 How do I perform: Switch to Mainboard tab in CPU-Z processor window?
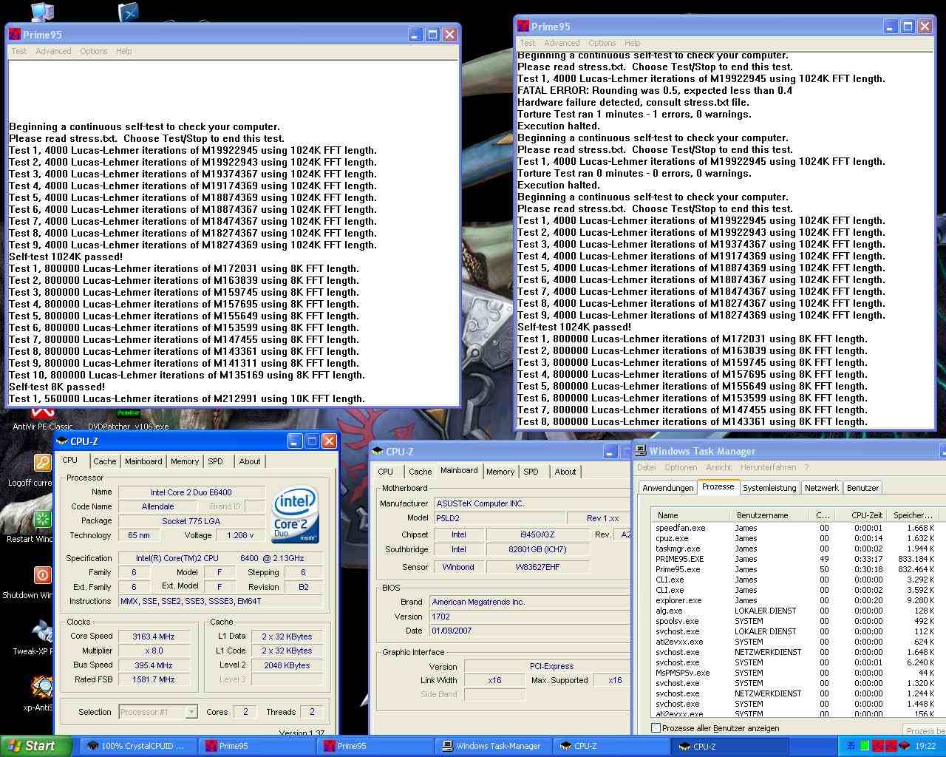click(143, 461)
